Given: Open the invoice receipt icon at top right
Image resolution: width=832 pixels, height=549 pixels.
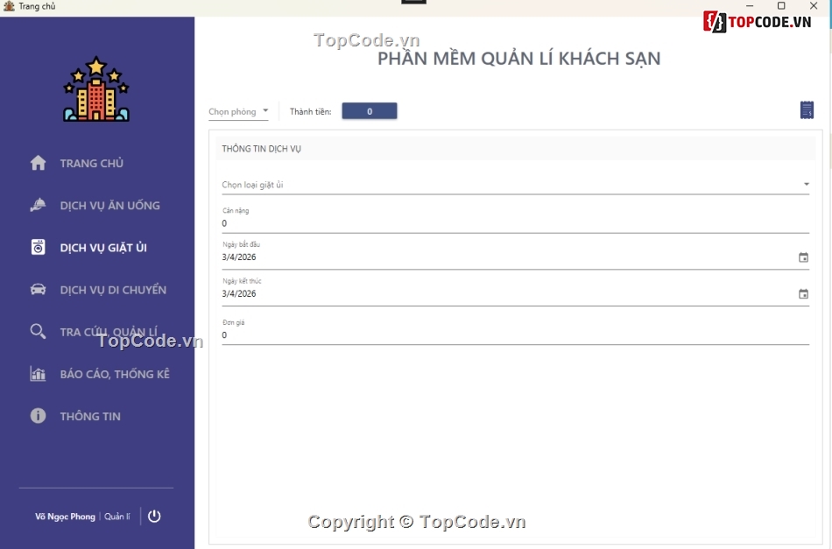Looking at the screenshot, I should (x=807, y=110).
